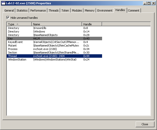Switch to the Threads tab
Viewport: 157px width, 130px height.
(54, 10)
